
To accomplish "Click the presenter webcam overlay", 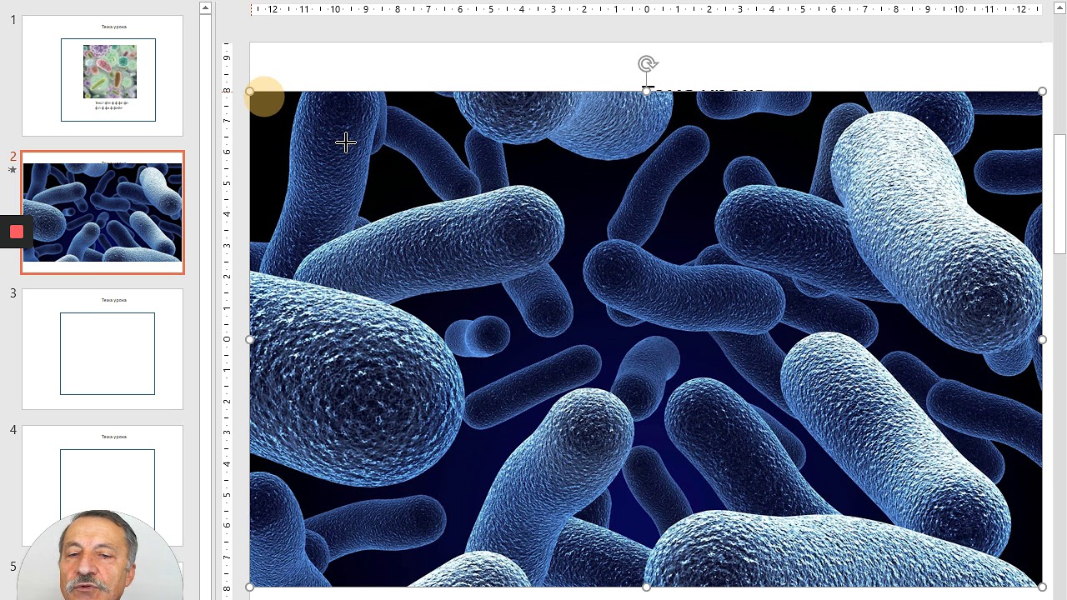I will pos(98,555).
